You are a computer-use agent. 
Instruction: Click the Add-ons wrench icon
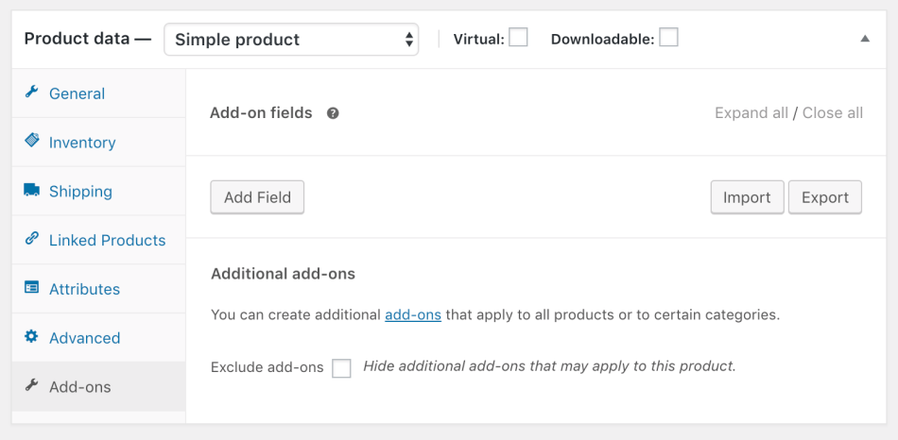tap(31, 385)
